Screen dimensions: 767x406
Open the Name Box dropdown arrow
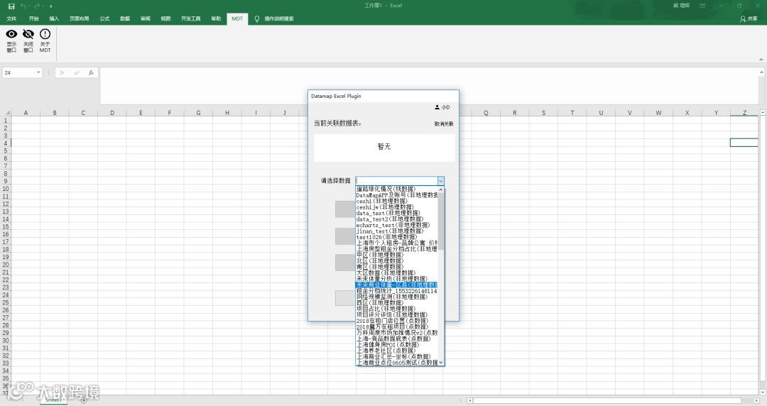pyautogui.click(x=38, y=73)
